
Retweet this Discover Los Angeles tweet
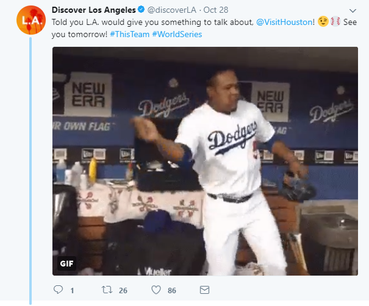pyautogui.click(x=106, y=290)
